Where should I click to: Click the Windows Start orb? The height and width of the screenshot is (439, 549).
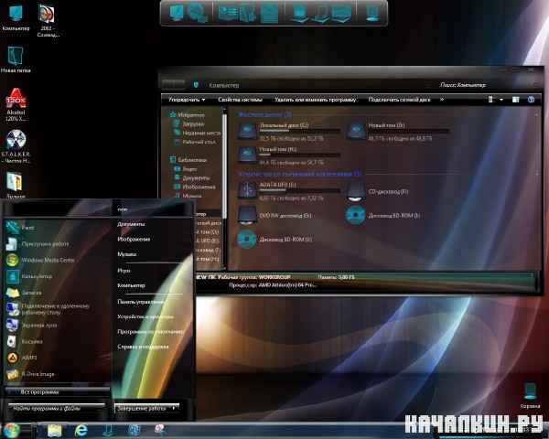click(12, 430)
